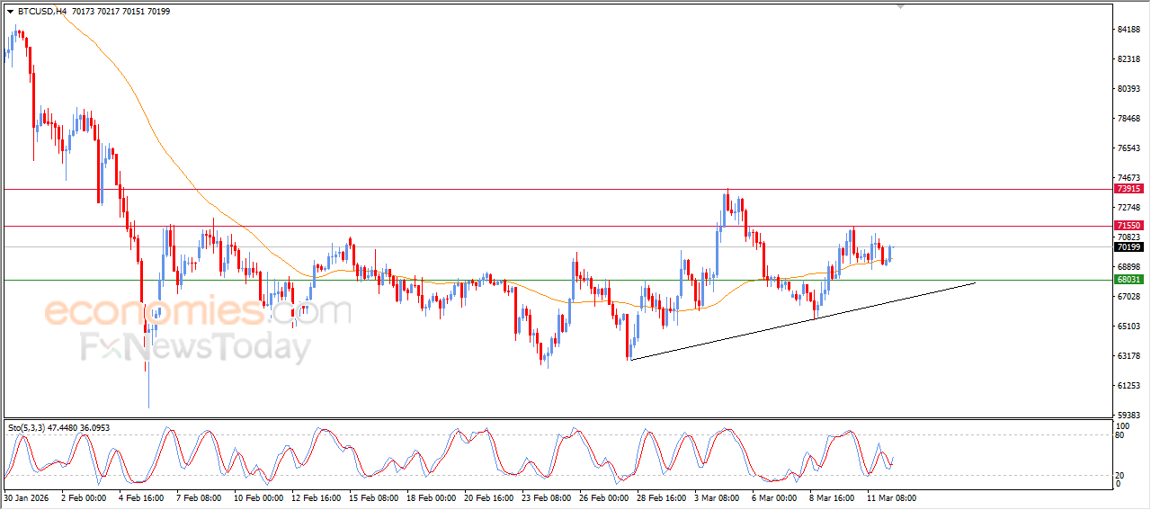Image resolution: width=1151 pixels, height=510 pixels.
Task: Click the 11 Mar 08:00 time label
Action: tap(891, 497)
